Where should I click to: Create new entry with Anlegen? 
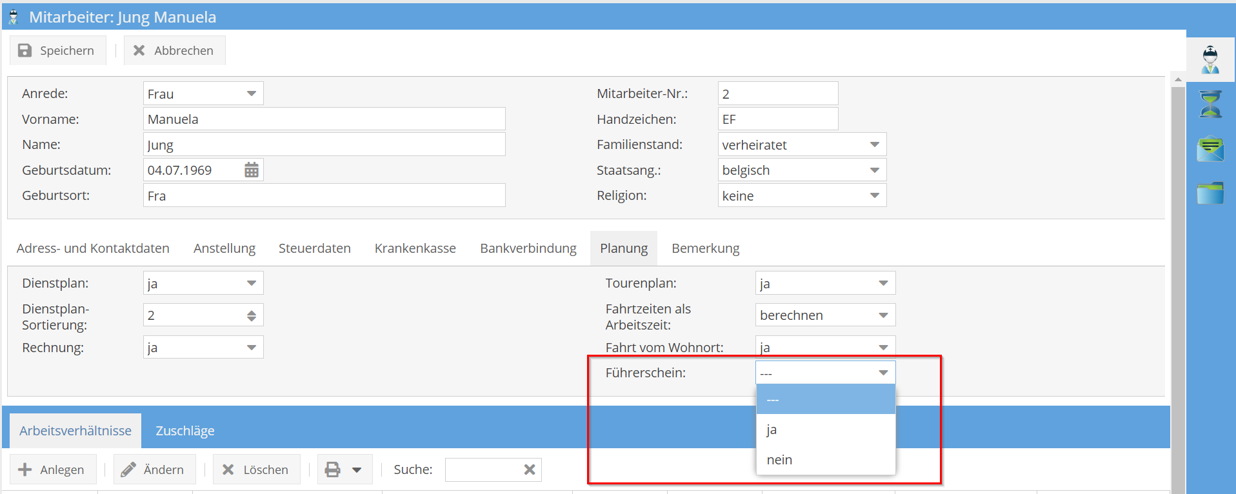[52, 469]
